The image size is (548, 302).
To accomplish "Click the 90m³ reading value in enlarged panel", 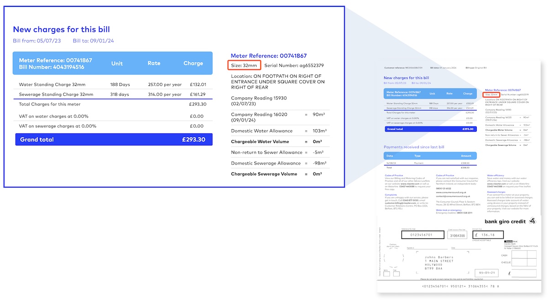I will click(x=318, y=115).
